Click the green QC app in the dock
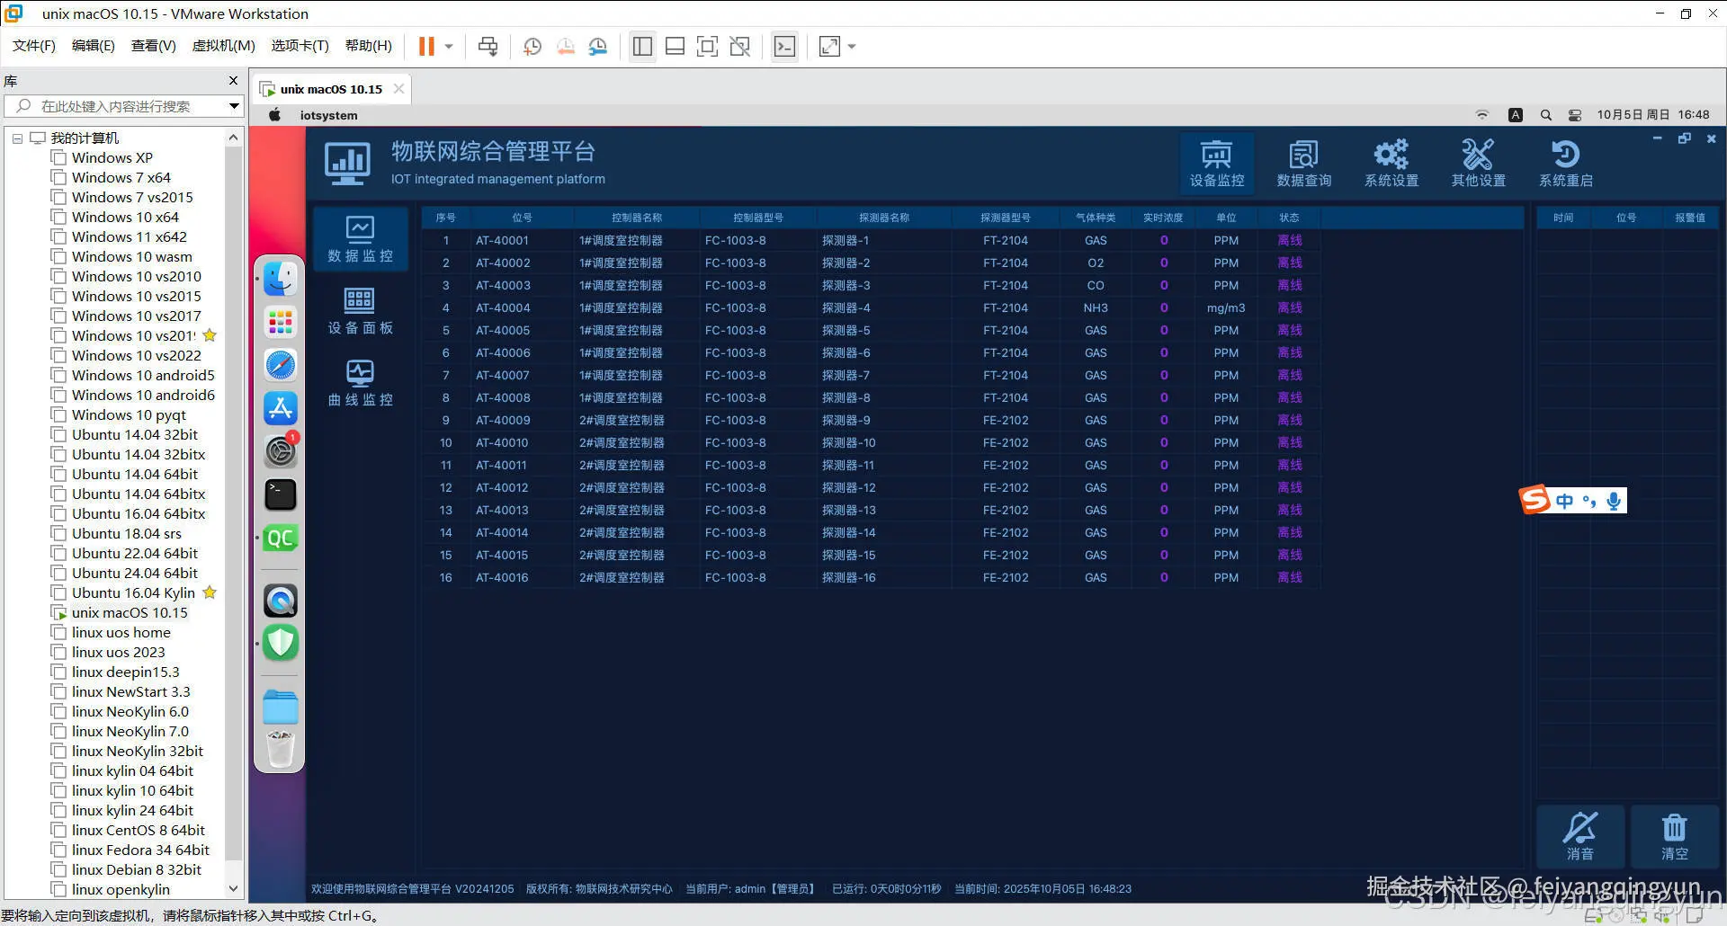1727x926 pixels. coord(281,538)
